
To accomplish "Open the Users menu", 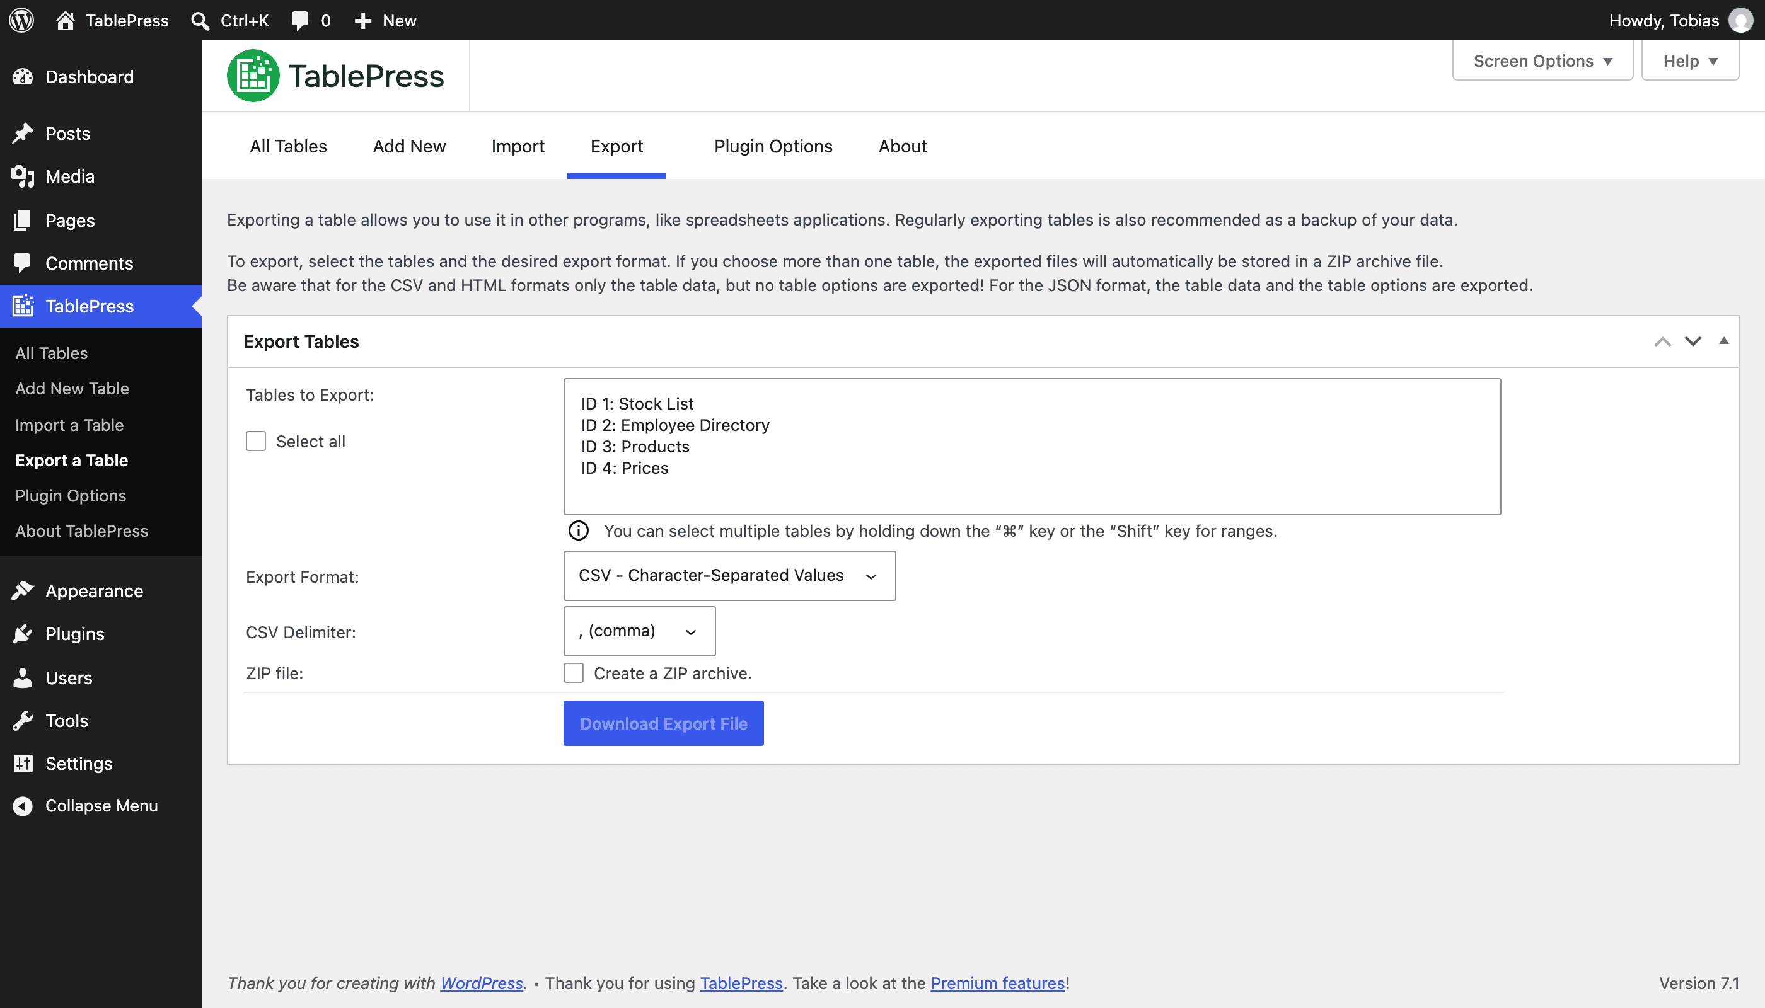I will [x=101, y=677].
